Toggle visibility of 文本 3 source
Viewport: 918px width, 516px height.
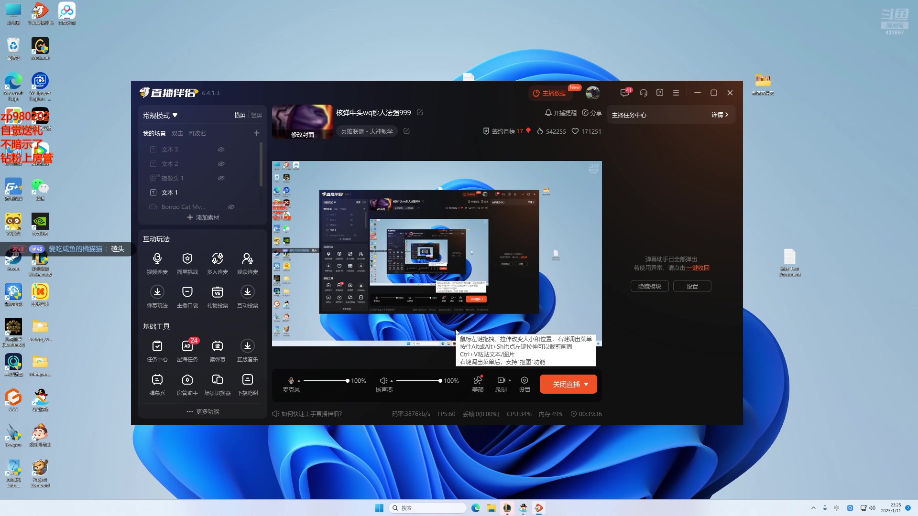click(221, 150)
